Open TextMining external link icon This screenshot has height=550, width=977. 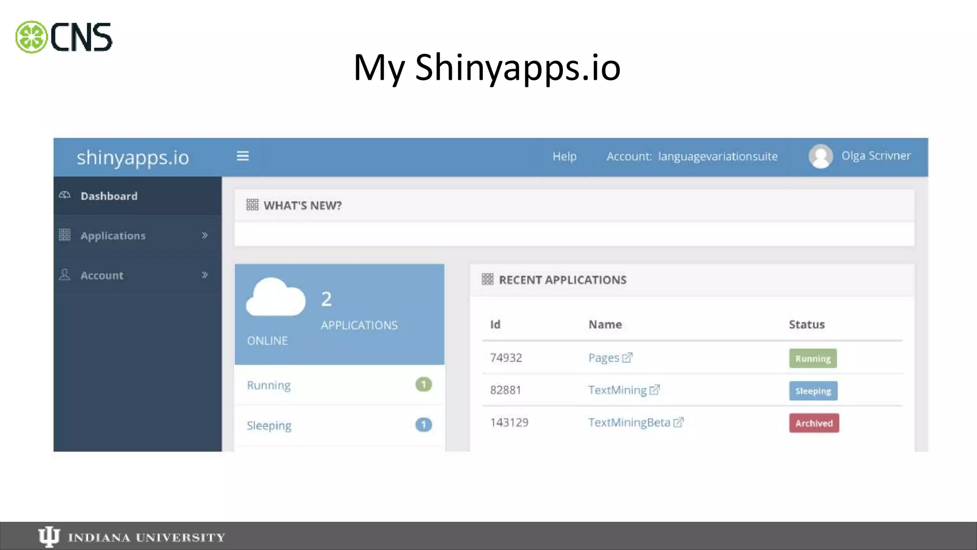(x=655, y=390)
